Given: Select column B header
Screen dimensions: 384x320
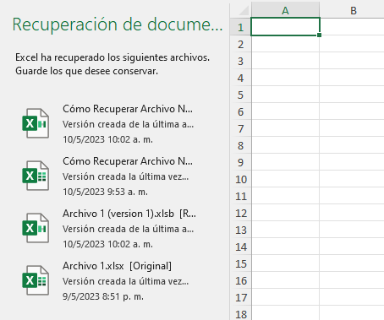Looking at the screenshot, I should (x=354, y=11).
